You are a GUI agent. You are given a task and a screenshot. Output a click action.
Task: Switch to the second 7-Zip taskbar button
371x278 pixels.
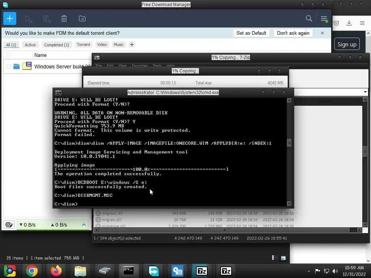226,271
